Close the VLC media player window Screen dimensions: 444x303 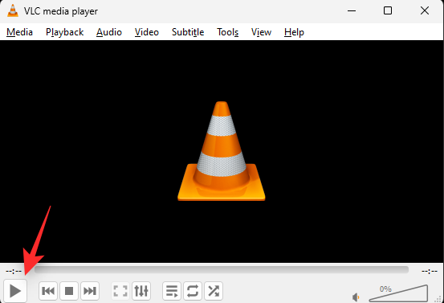[x=425, y=10]
